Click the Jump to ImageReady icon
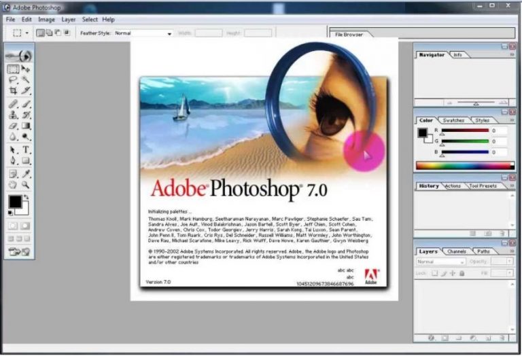The width and height of the screenshot is (522, 356). (x=19, y=252)
